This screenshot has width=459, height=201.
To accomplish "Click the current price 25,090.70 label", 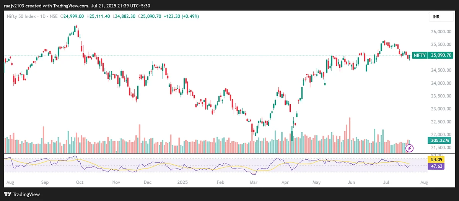I will coord(441,55).
